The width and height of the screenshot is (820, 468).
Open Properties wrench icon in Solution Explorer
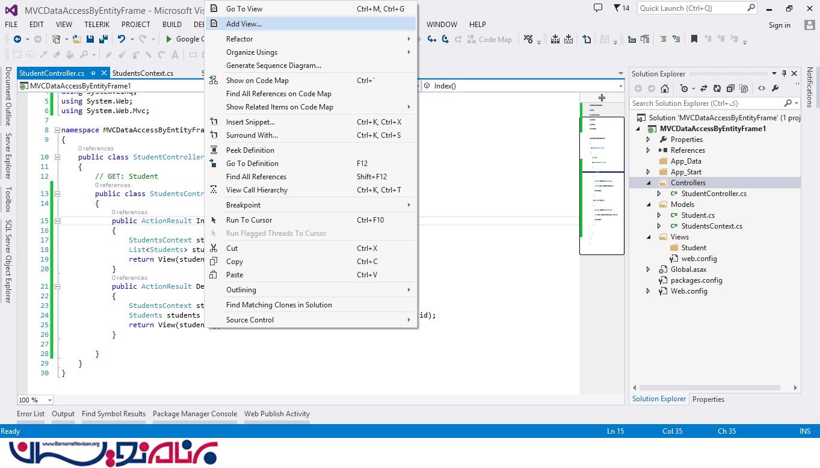(x=775, y=88)
